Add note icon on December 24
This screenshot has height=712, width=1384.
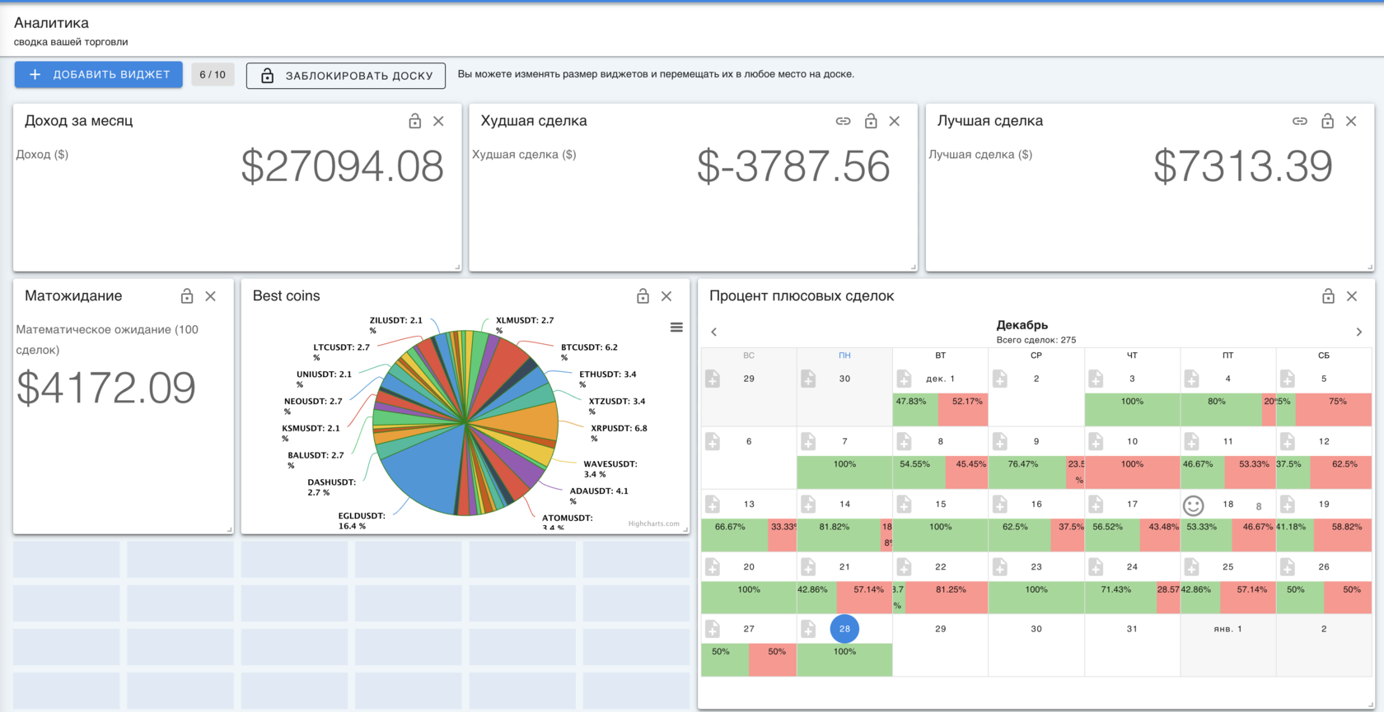1096,567
